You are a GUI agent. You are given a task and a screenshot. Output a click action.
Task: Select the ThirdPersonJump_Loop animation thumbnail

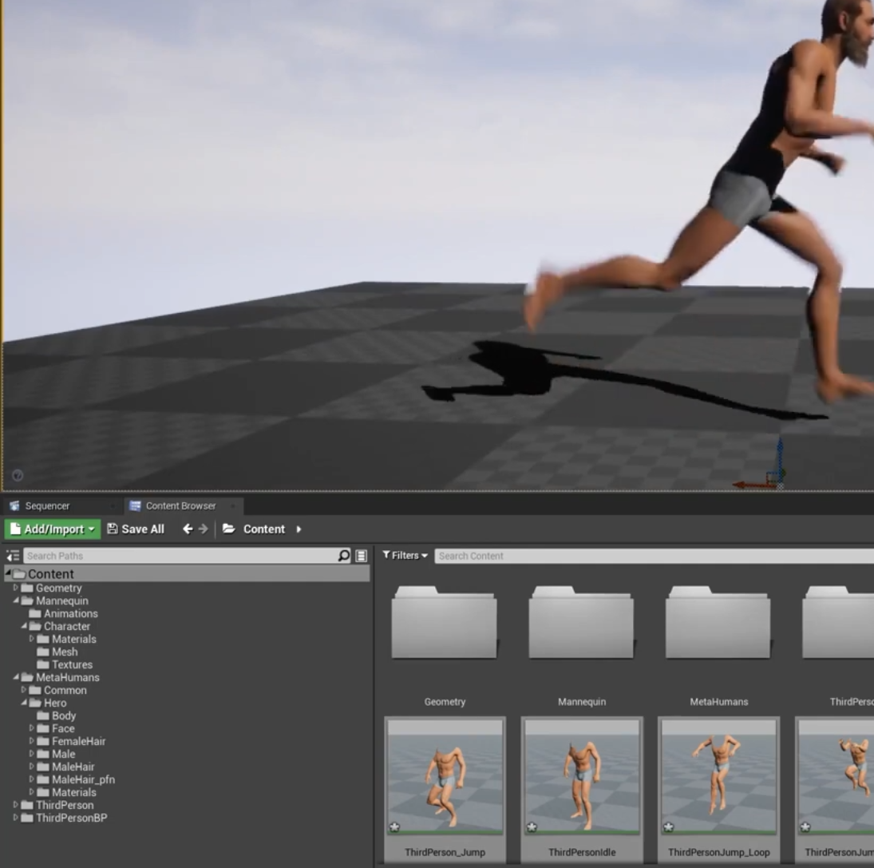click(718, 777)
